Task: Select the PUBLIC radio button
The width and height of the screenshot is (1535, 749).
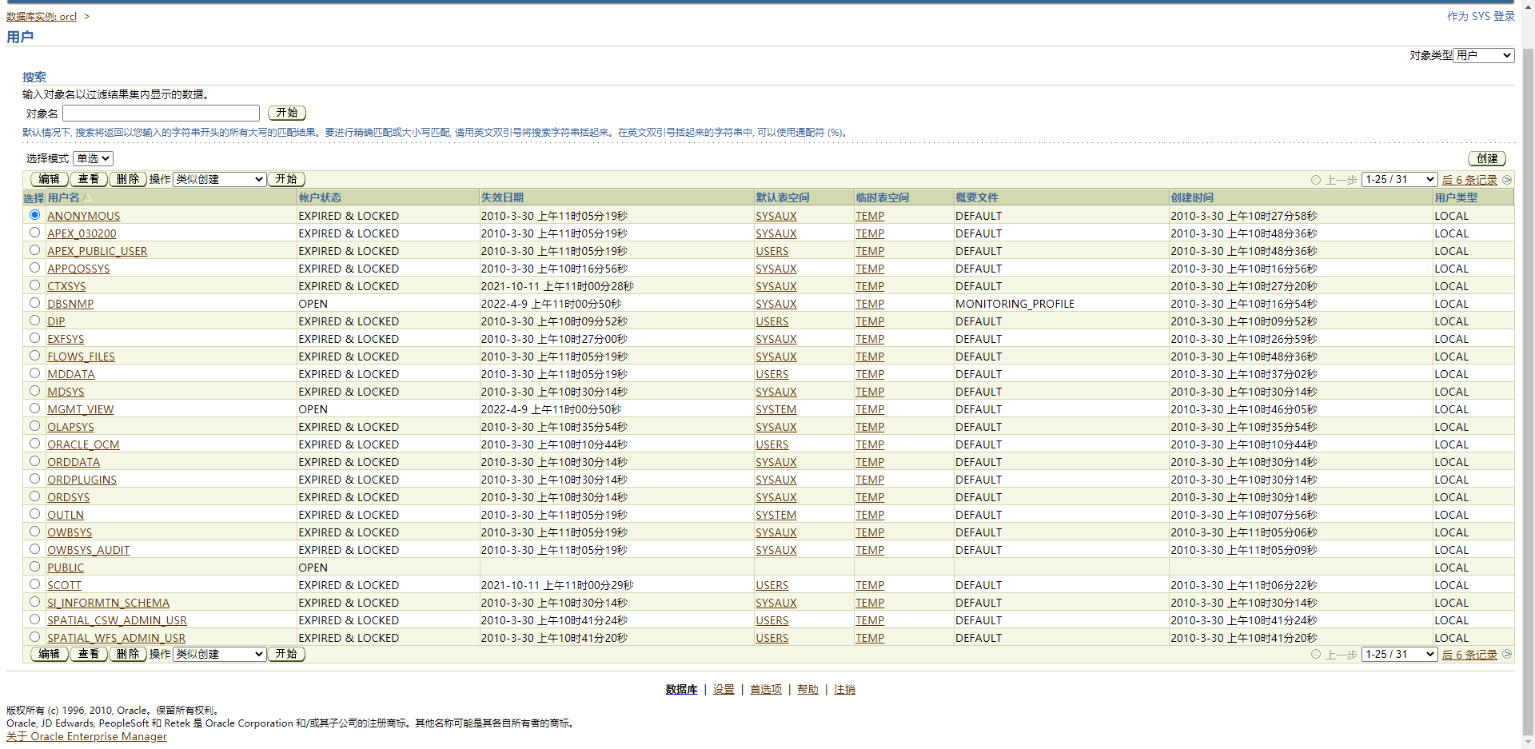Action: (x=34, y=566)
